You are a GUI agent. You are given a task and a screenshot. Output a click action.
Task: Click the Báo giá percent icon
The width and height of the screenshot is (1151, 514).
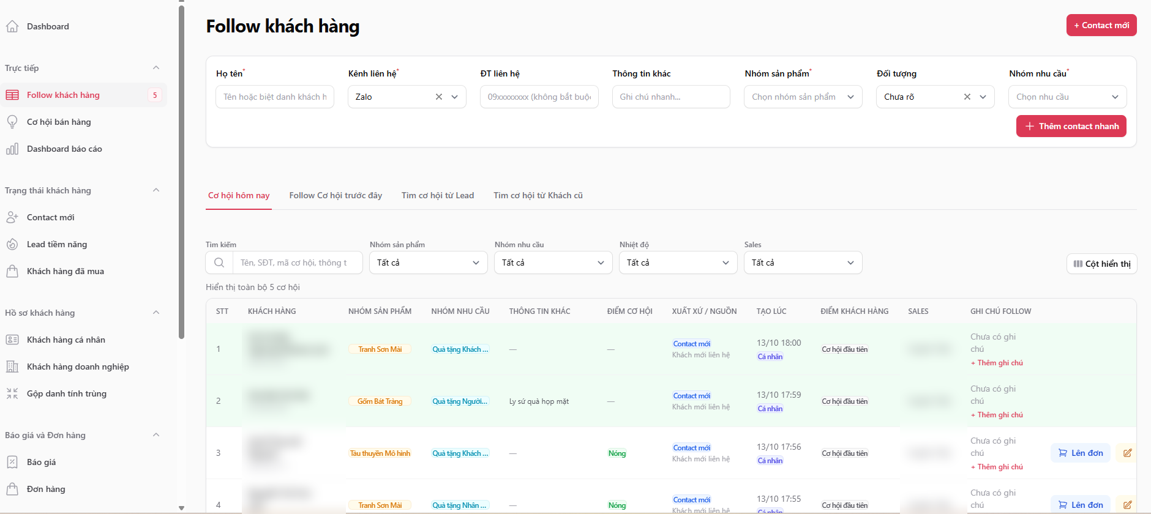tap(12, 462)
